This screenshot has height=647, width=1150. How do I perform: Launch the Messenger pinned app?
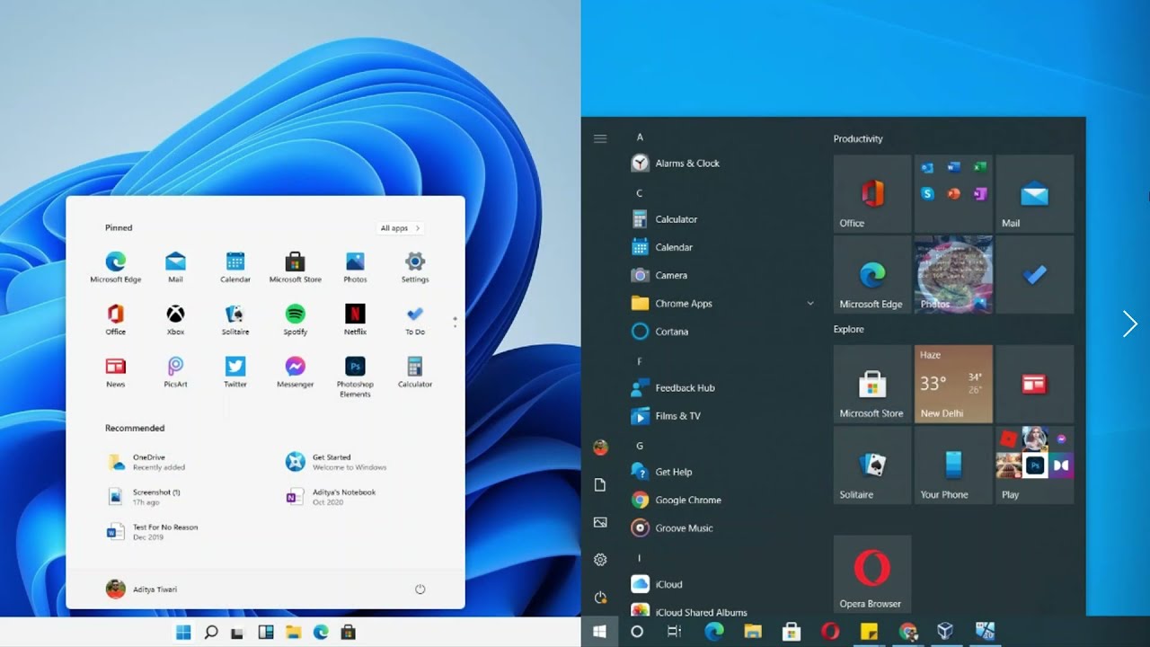coord(295,371)
